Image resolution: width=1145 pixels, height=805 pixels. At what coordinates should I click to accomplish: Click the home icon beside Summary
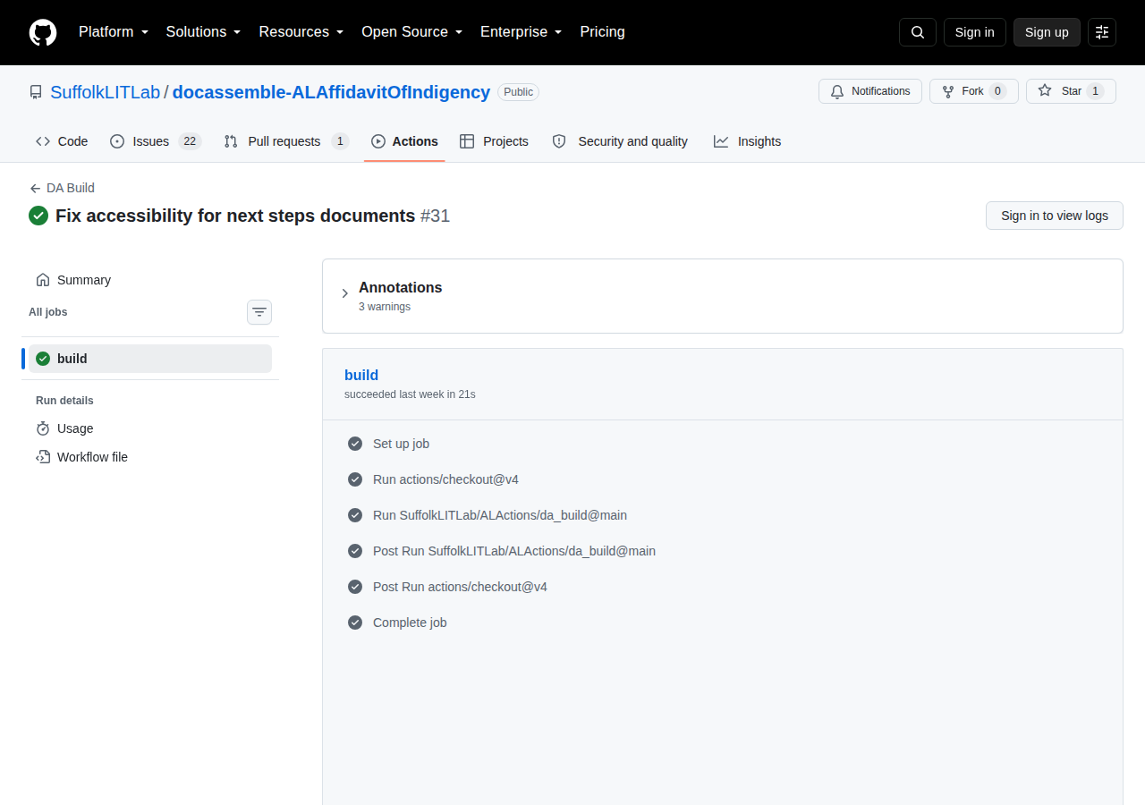pyautogui.click(x=43, y=280)
